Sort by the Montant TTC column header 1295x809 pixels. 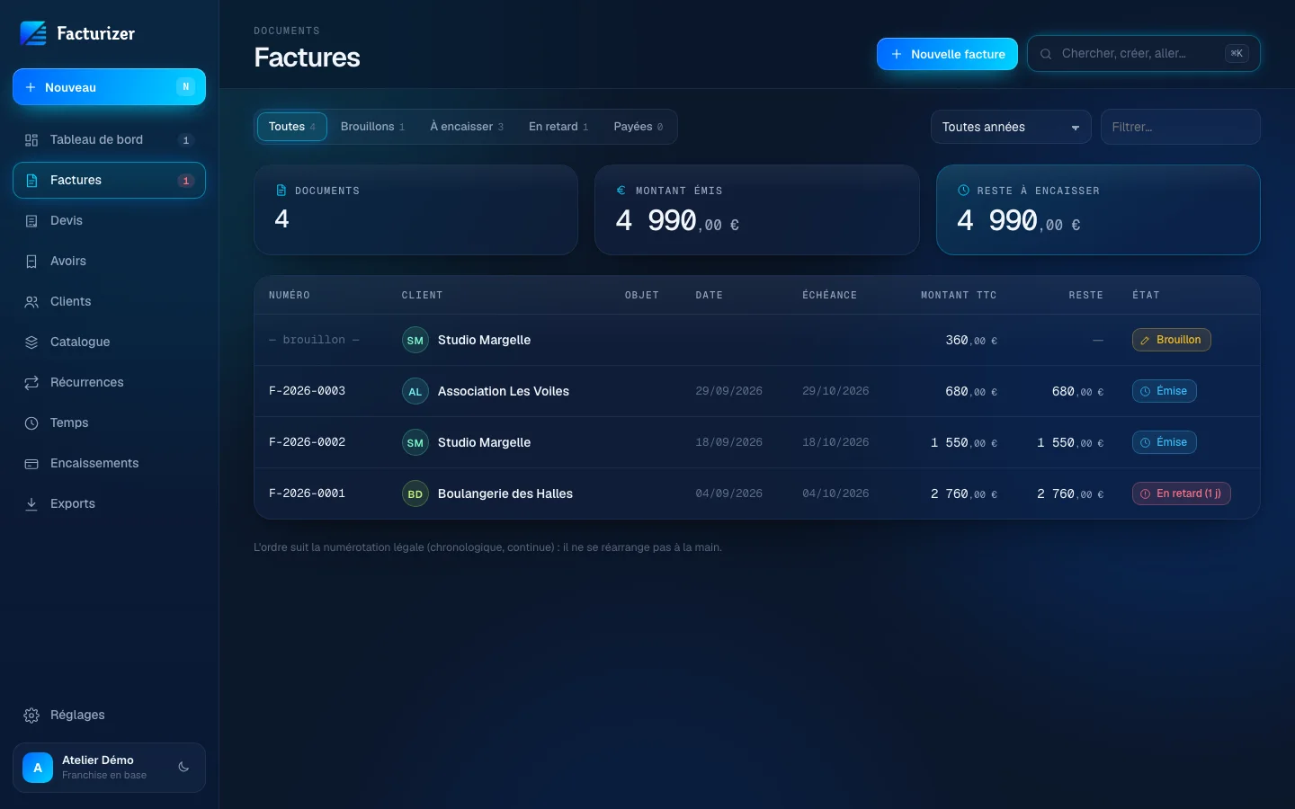coord(958,295)
